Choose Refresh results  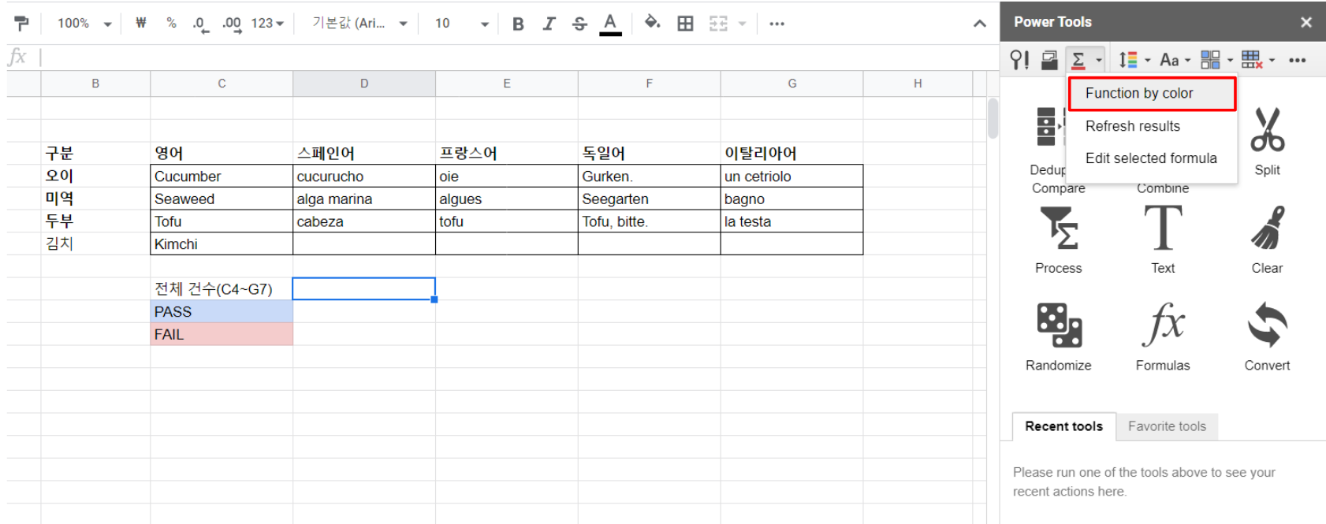(x=1151, y=126)
